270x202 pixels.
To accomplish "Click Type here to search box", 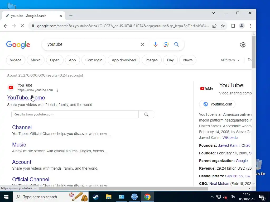I will point(51,197).
